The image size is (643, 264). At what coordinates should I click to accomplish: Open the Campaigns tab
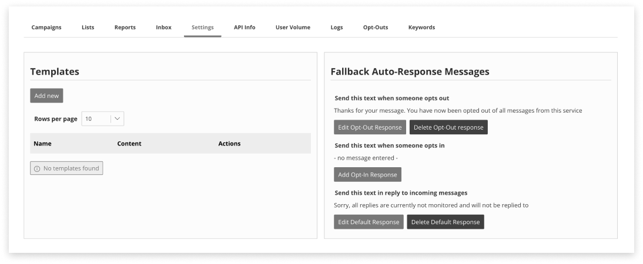(46, 28)
